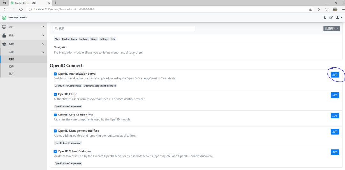The image size is (345, 170).
Task: Enable OpenID Authorization Server with 启用
Action: point(335,75)
